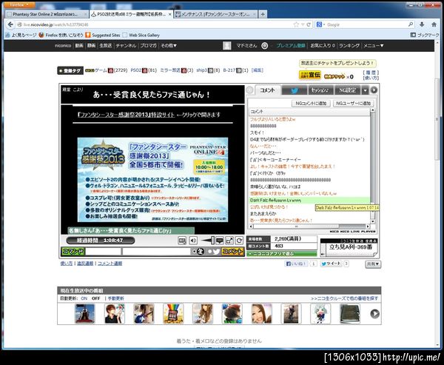Expand the メニュー header dropdown
Image resolution: width=444 pixels, height=365 pixels.
coord(374,45)
